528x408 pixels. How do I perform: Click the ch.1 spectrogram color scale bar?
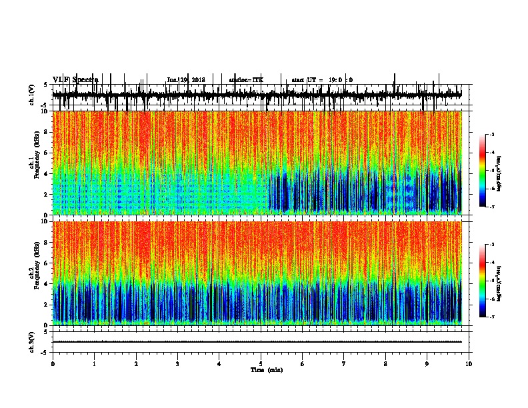(483, 171)
